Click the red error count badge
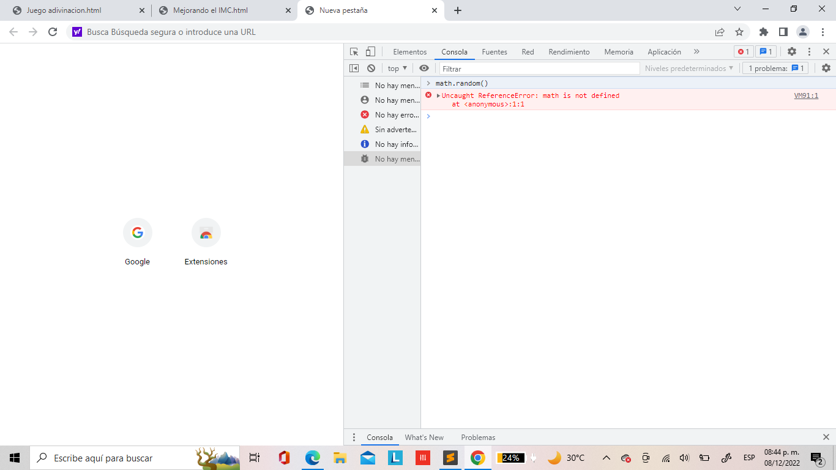This screenshot has width=836, height=470. coord(744,52)
